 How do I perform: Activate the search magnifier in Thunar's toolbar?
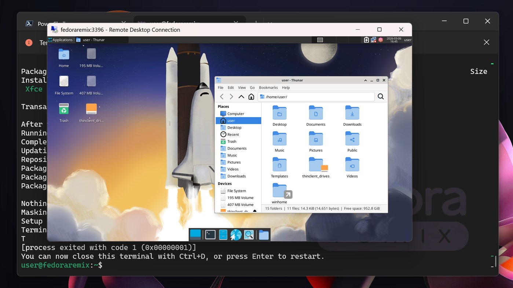[x=380, y=96]
